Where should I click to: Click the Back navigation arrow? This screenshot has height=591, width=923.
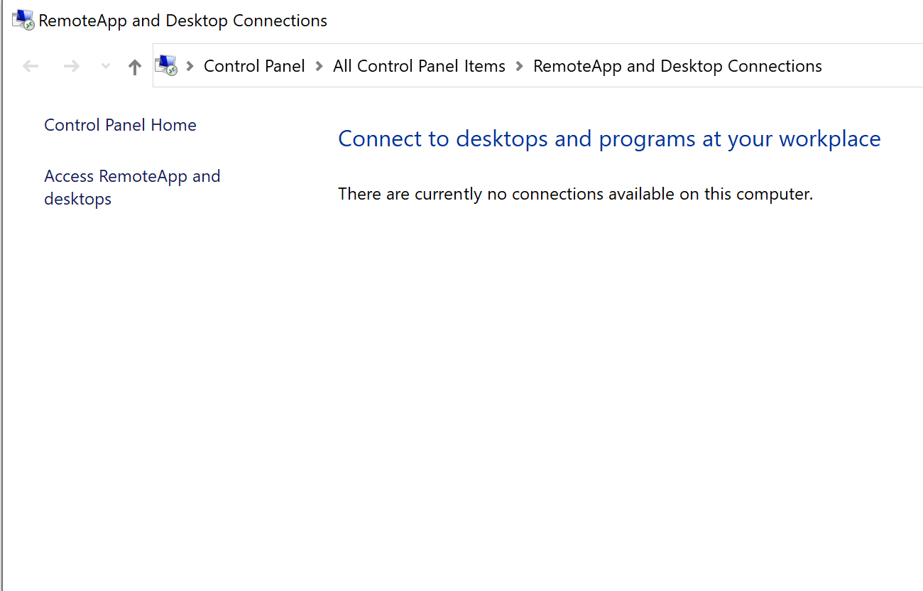point(31,66)
